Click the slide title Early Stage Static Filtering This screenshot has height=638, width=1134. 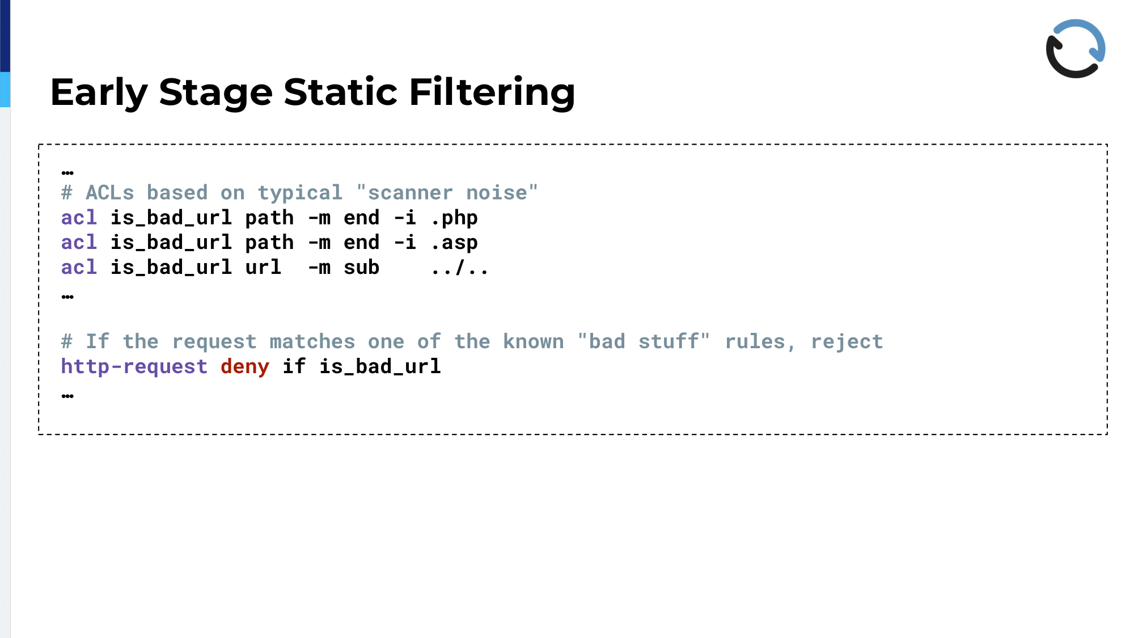(x=313, y=92)
